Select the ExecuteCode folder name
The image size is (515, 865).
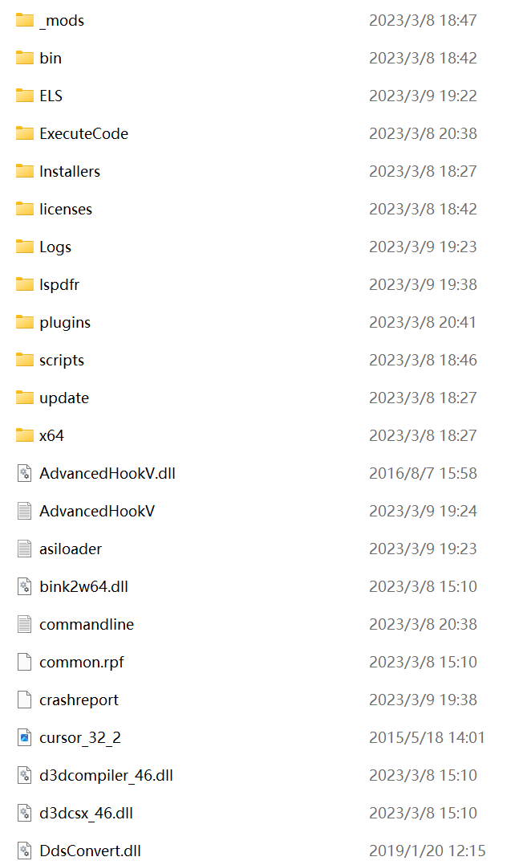coord(83,133)
